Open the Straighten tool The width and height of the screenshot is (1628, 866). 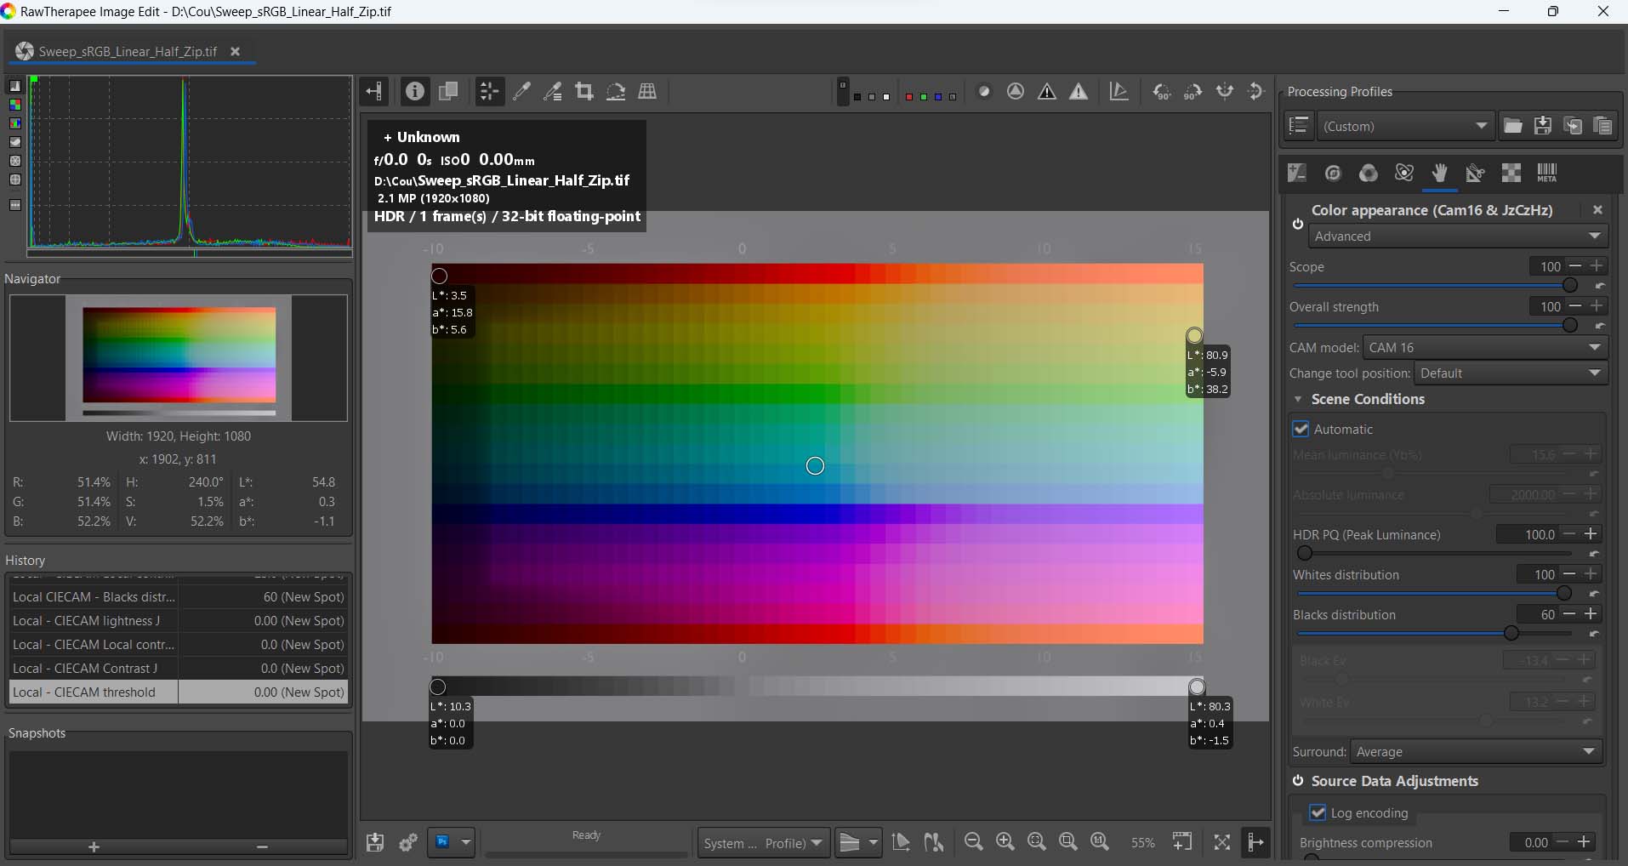(616, 91)
